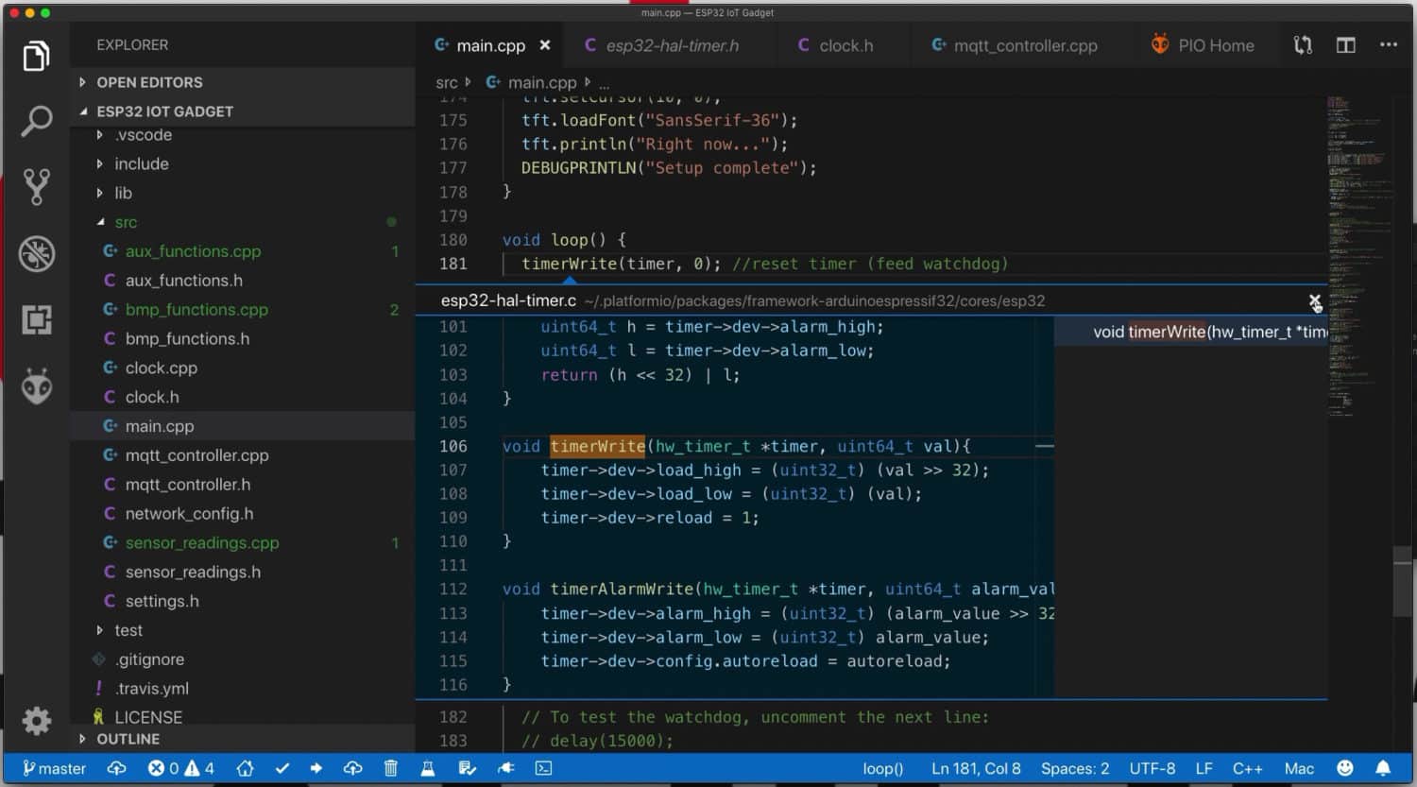Click PlatformIO Upload arrow icon

316,768
